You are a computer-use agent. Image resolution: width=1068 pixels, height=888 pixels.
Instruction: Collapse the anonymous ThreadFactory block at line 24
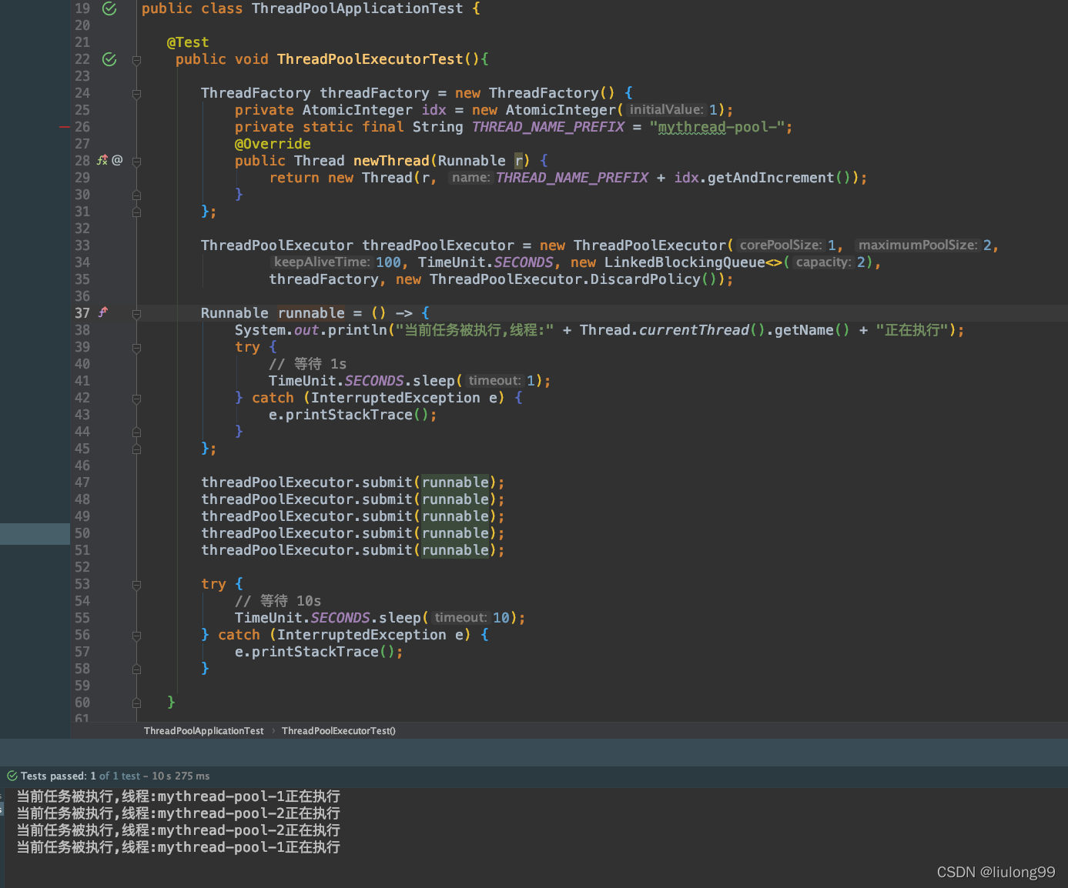tap(136, 94)
